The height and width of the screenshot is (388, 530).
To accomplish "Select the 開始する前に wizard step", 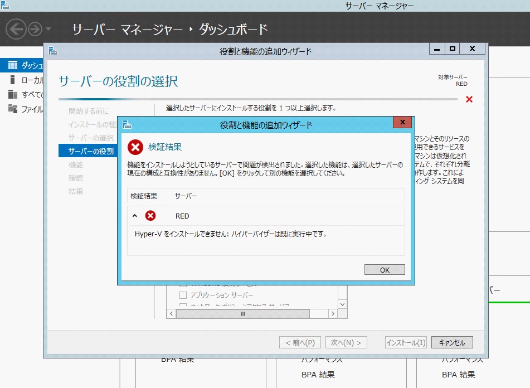I will (x=89, y=111).
